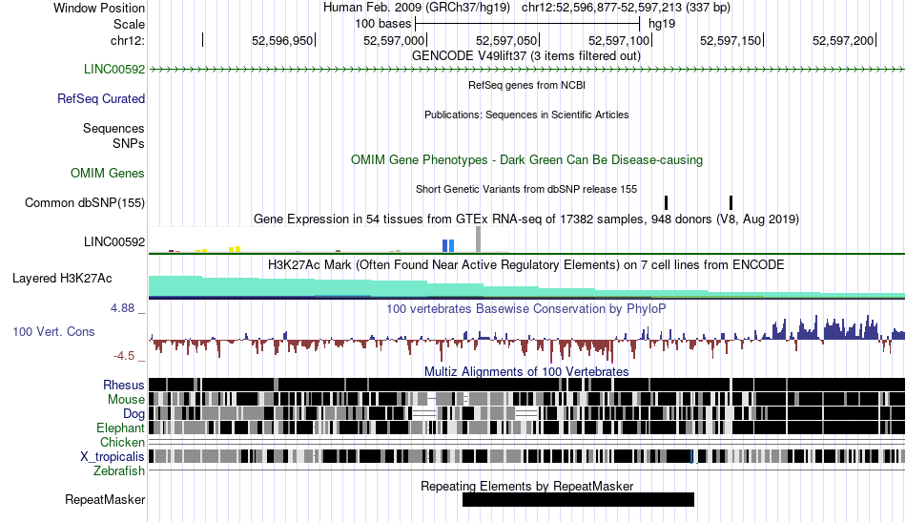Click the Repeating Elements by RepeatMasker title
906x522 pixels.
click(x=526, y=486)
